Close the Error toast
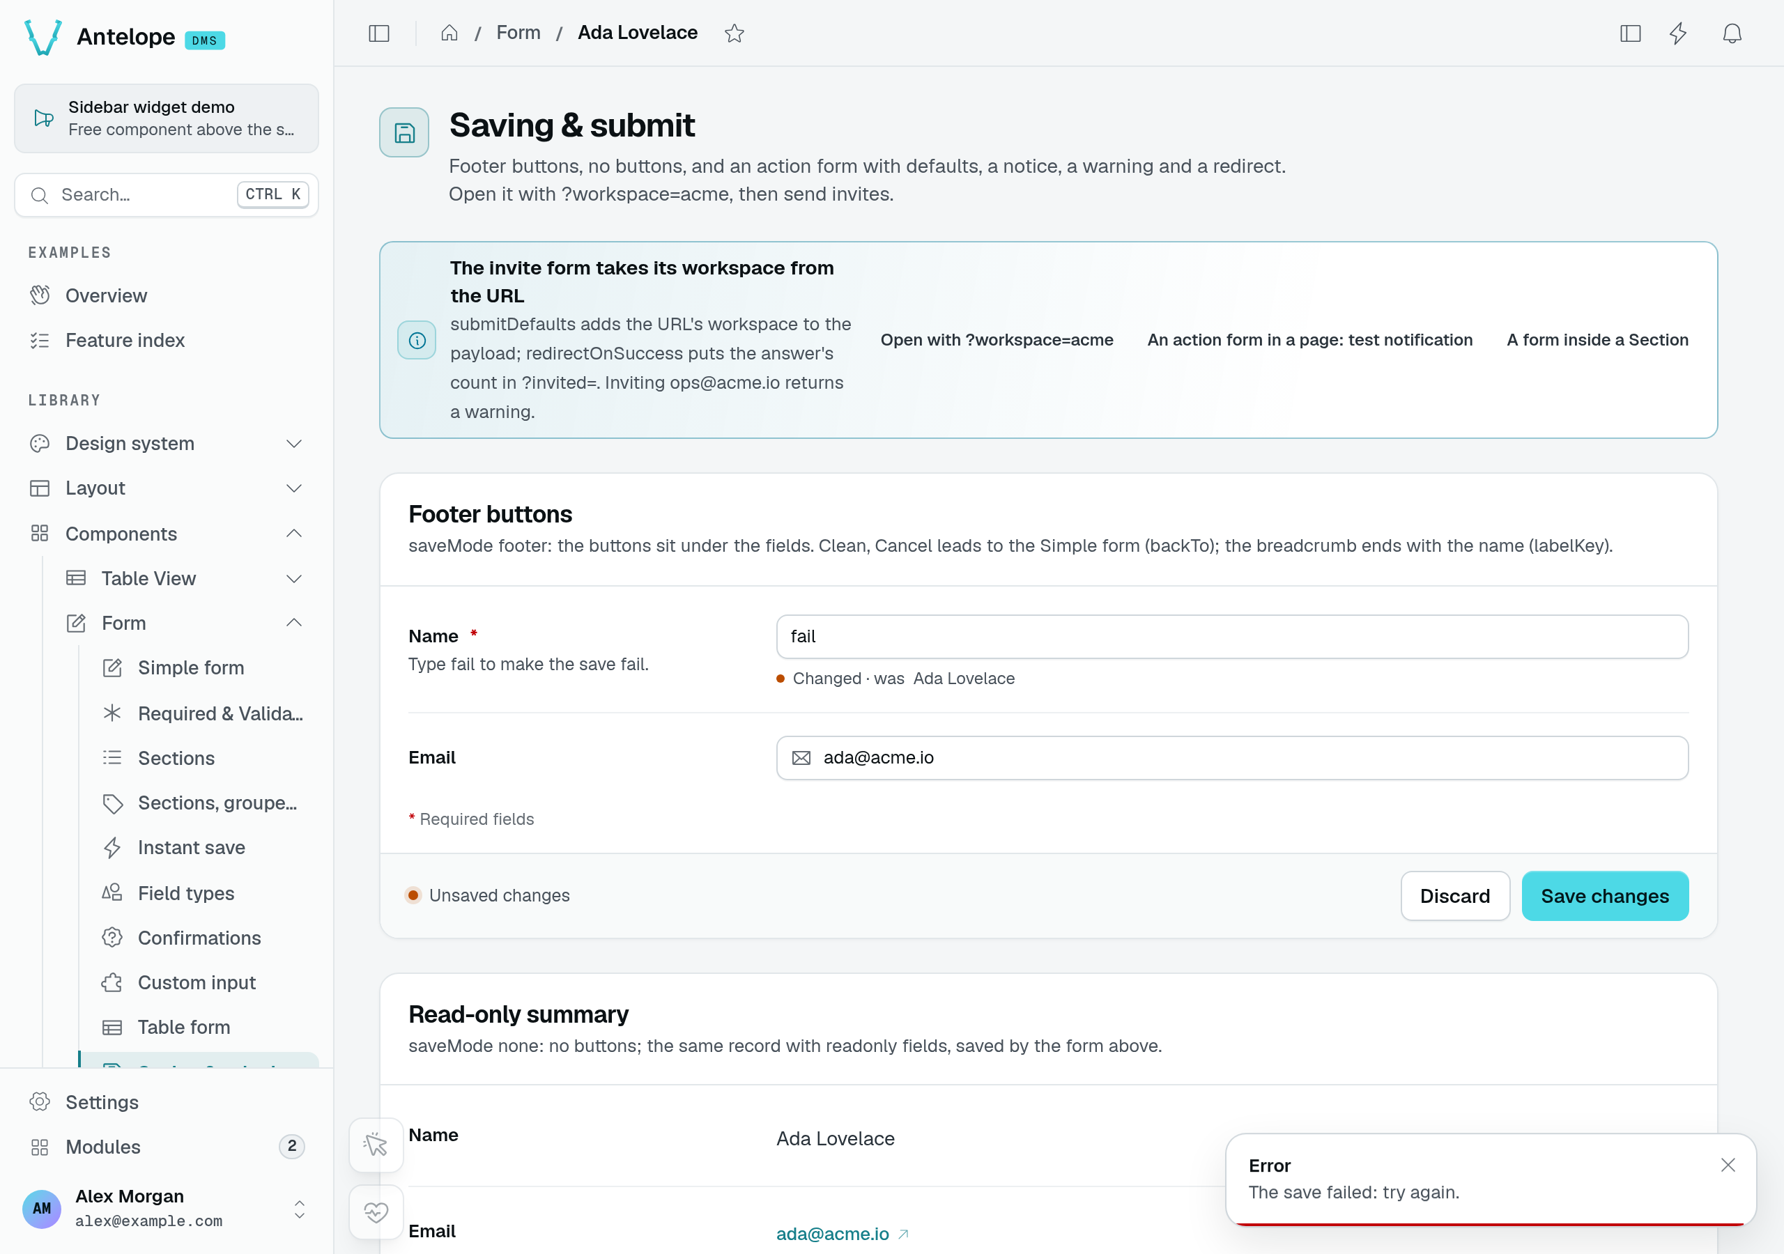Image resolution: width=1784 pixels, height=1254 pixels. [x=1728, y=1165]
